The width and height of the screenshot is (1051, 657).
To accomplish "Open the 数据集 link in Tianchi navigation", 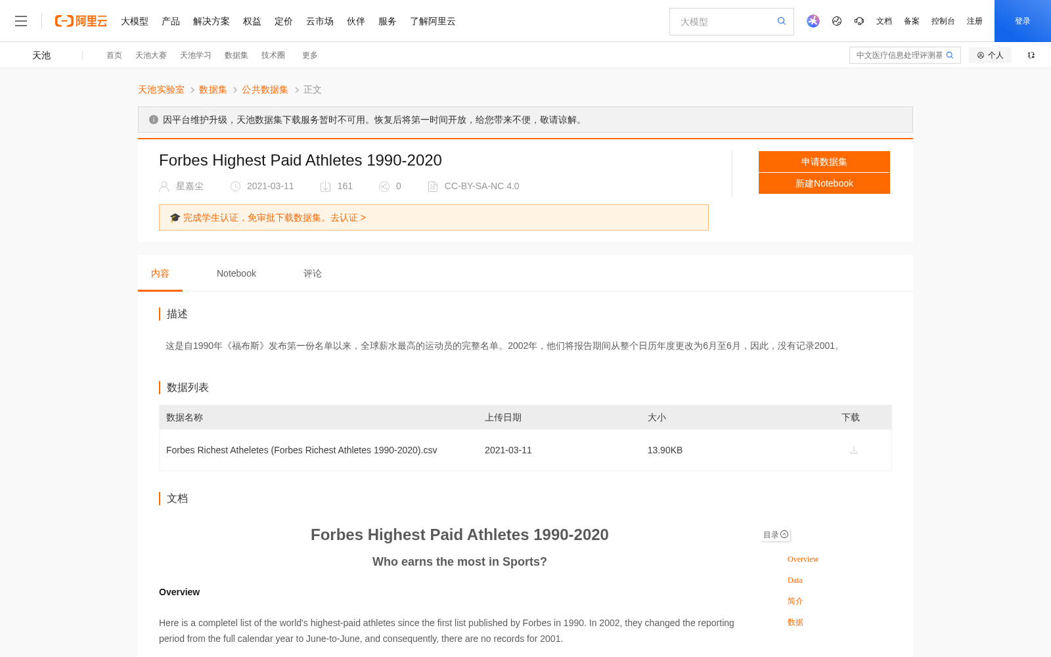I will (236, 55).
